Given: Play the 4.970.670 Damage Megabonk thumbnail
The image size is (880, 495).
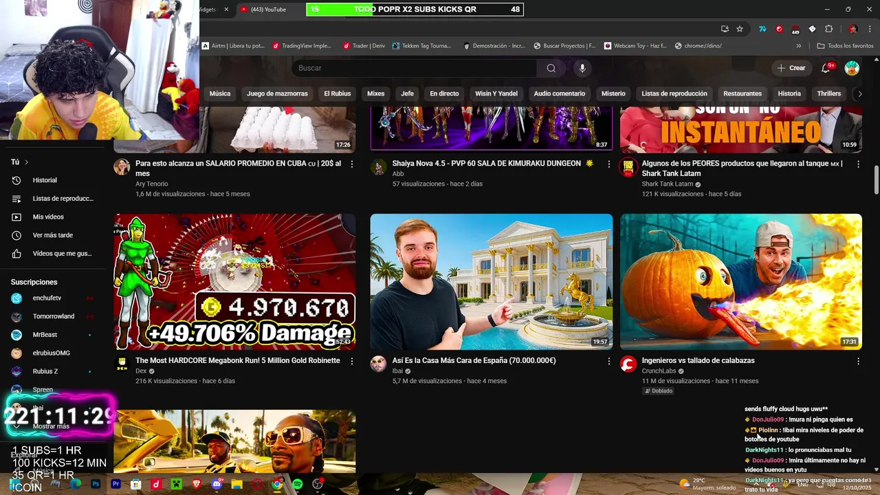Looking at the screenshot, I should pyautogui.click(x=234, y=282).
